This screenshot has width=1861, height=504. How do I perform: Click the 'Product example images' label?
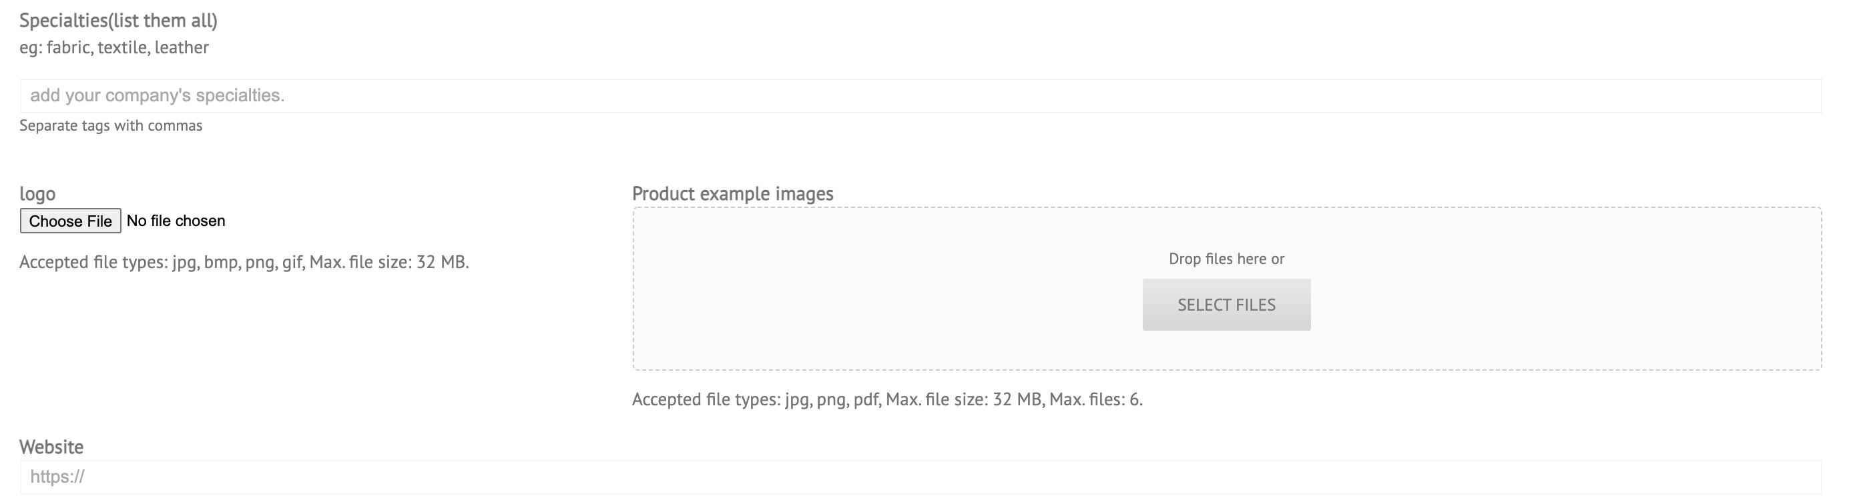click(732, 194)
